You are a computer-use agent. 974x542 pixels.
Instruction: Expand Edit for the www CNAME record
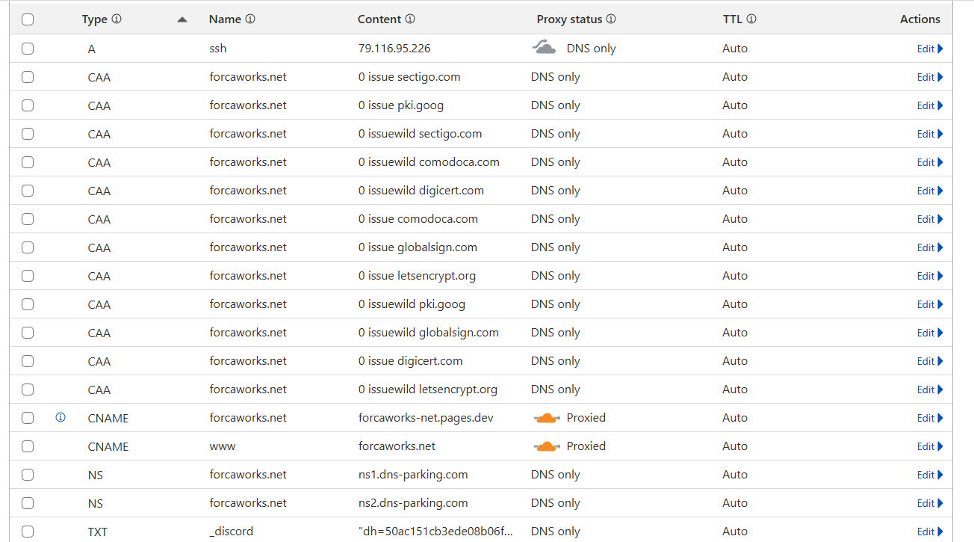(x=930, y=446)
